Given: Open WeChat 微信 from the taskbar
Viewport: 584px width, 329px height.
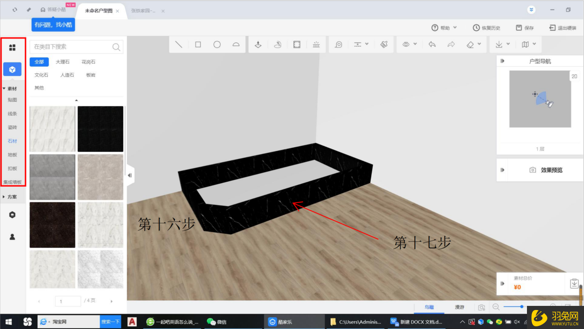Looking at the screenshot, I should pyautogui.click(x=216, y=322).
